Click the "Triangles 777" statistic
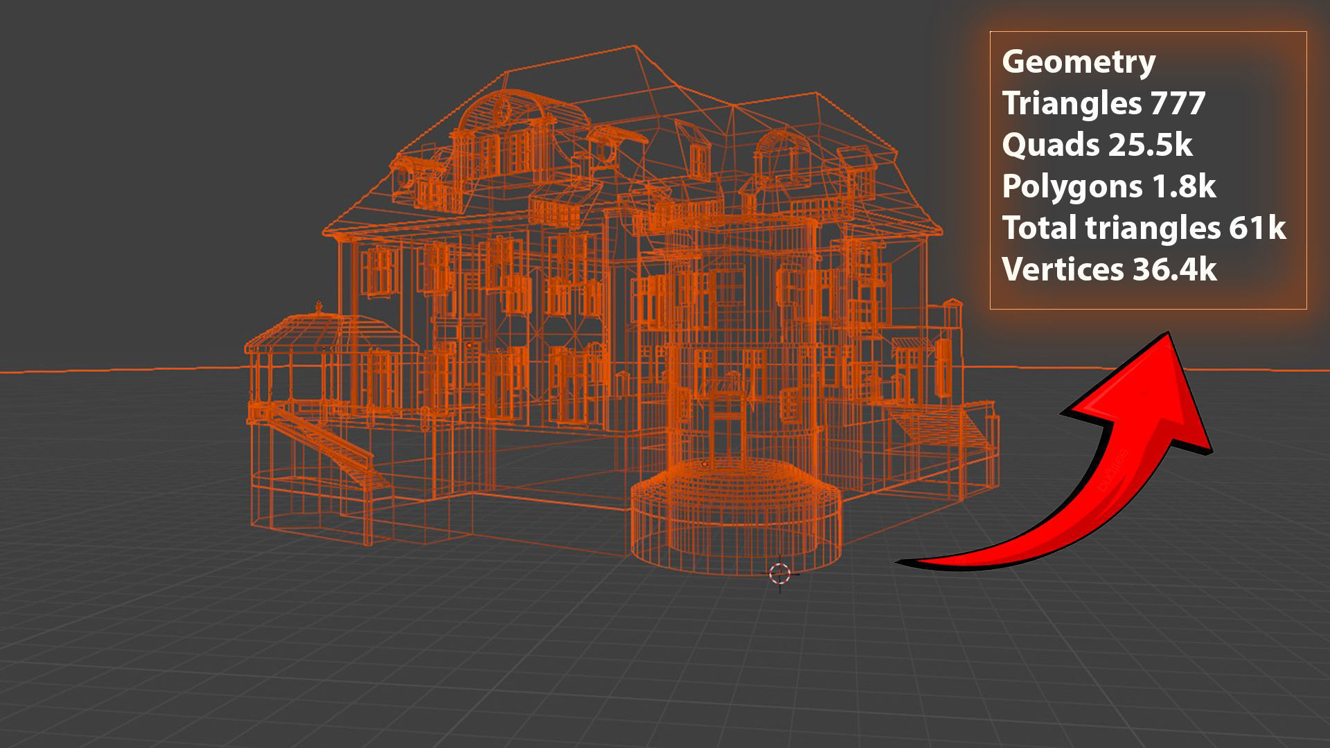 point(1103,104)
